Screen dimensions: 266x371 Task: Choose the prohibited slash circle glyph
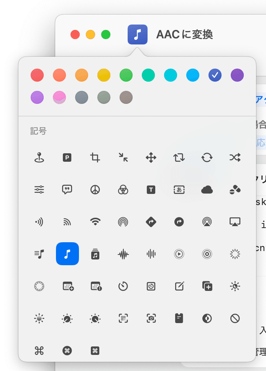click(235, 318)
